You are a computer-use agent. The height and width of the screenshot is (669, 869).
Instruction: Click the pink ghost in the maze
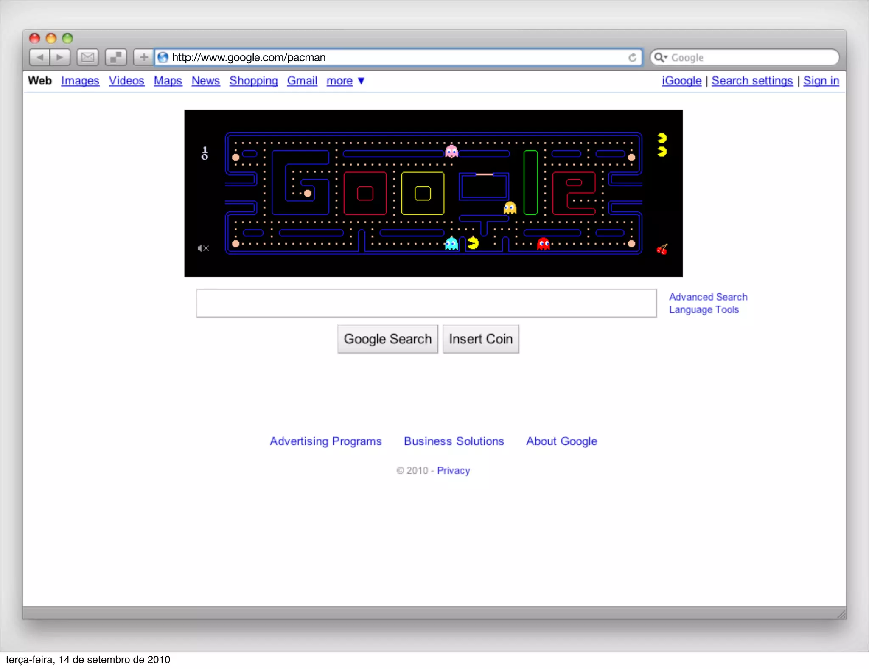click(x=451, y=152)
